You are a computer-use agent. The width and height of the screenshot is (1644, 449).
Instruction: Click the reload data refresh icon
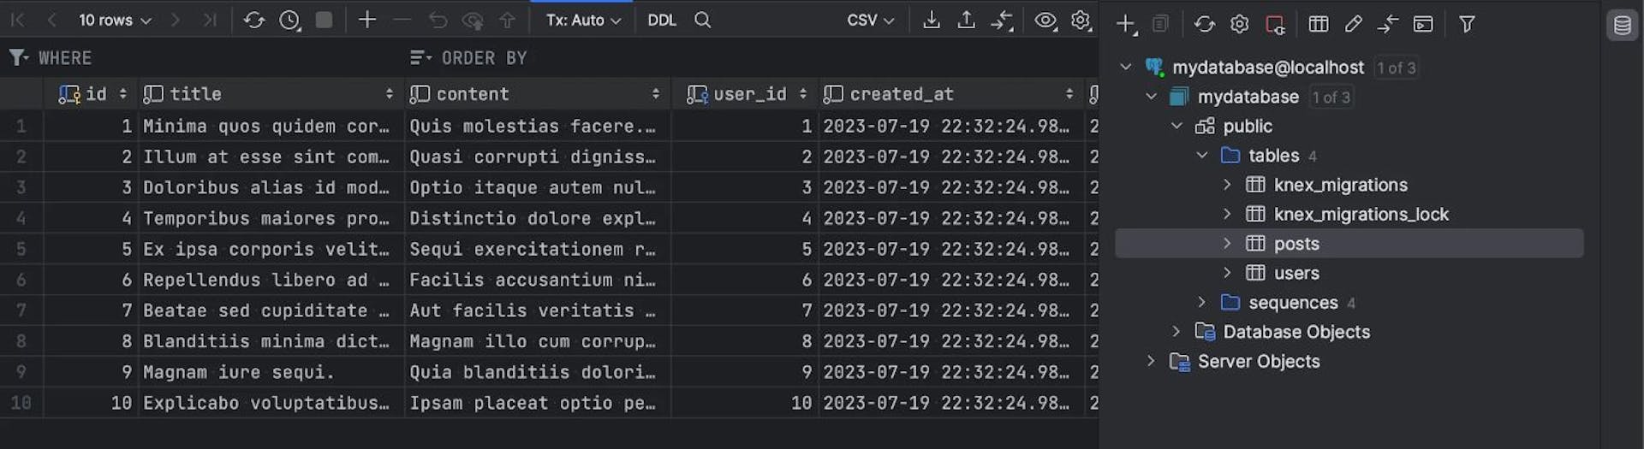(x=253, y=20)
